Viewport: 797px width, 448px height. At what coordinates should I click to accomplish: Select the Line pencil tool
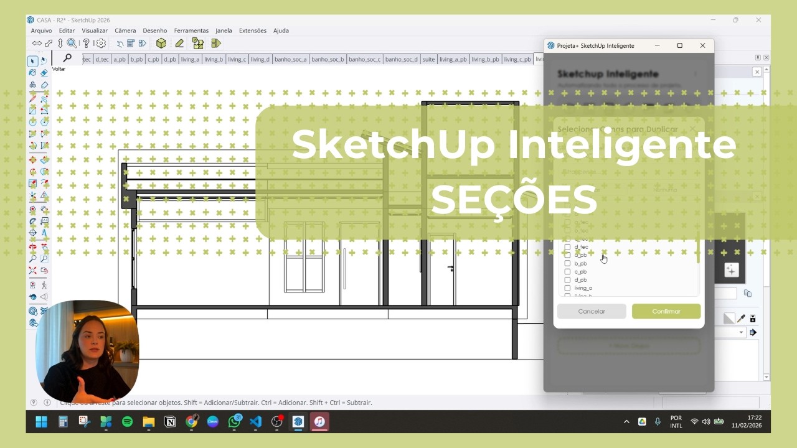tap(32, 98)
